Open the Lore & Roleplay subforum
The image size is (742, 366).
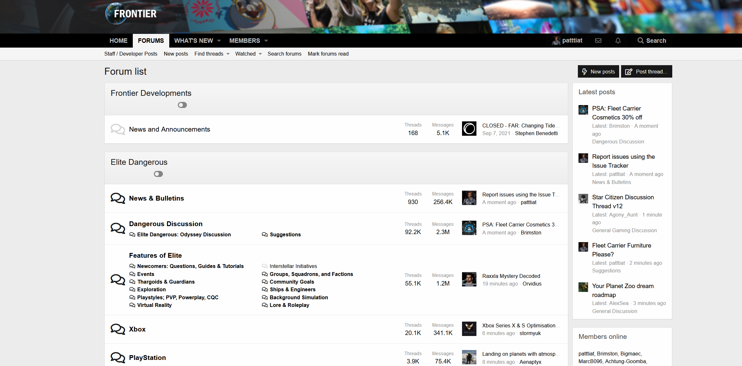pyautogui.click(x=290, y=305)
